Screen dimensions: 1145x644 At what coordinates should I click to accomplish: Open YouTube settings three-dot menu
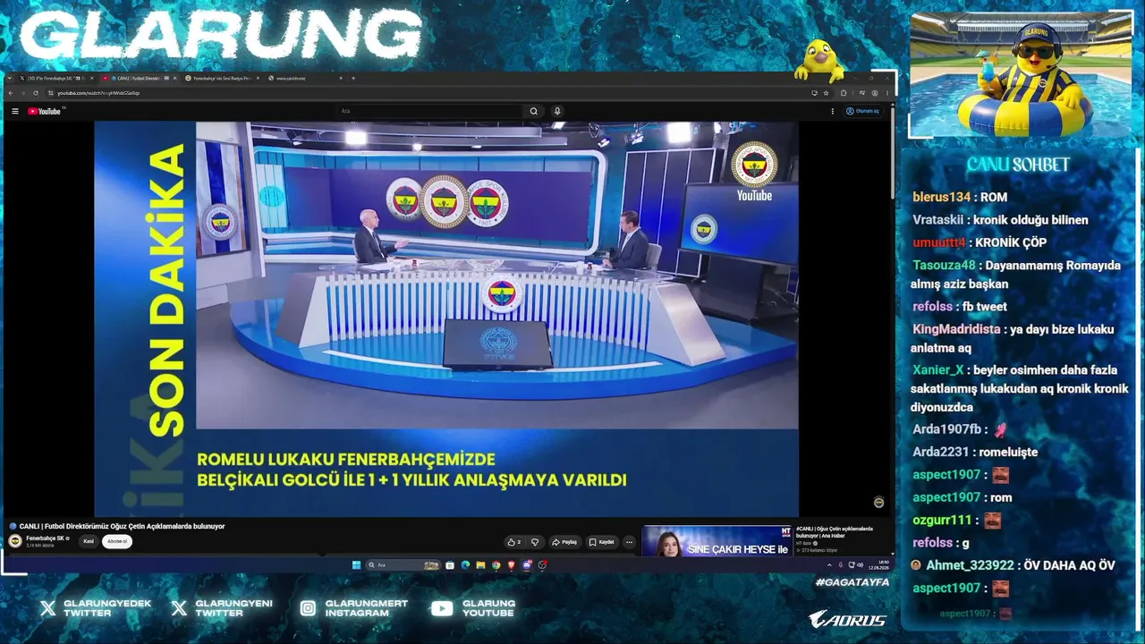click(x=833, y=111)
